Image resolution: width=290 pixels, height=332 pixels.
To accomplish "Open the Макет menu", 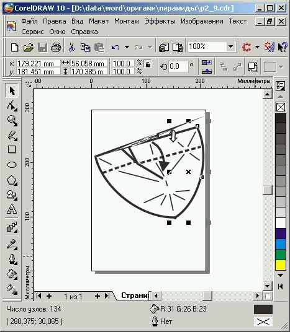I will [99, 22].
